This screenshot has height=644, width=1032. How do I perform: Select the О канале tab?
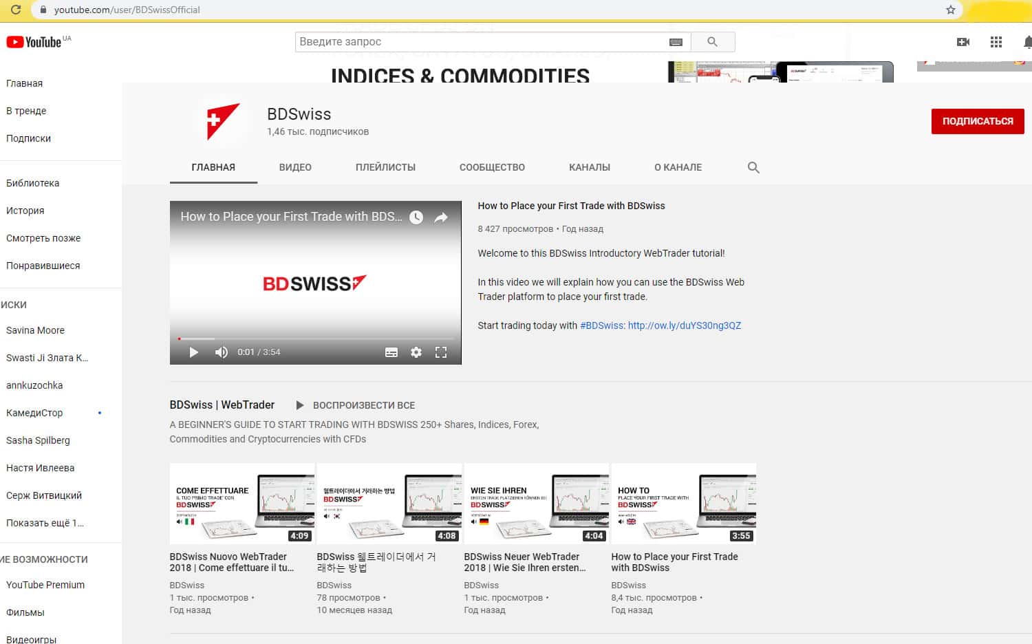pyautogui.click(x=678, y=167)
